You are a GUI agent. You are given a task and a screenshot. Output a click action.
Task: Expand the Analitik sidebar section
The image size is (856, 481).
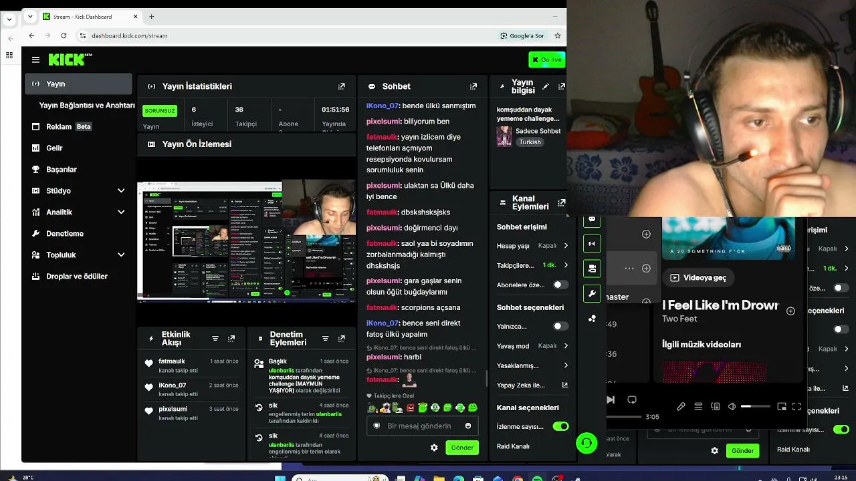coord(121,212)
